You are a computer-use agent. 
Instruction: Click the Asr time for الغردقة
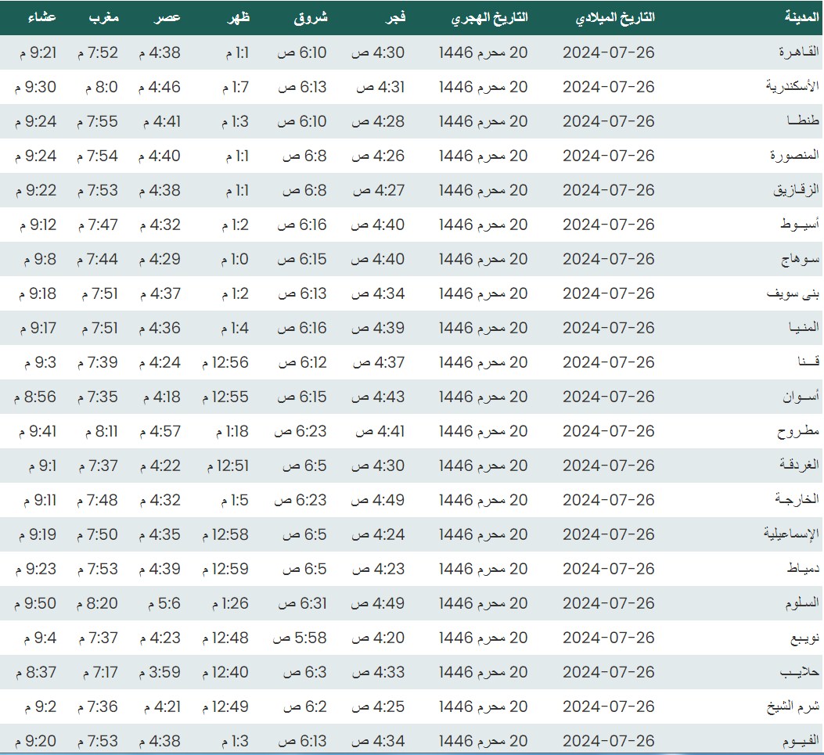coord(160,466)
